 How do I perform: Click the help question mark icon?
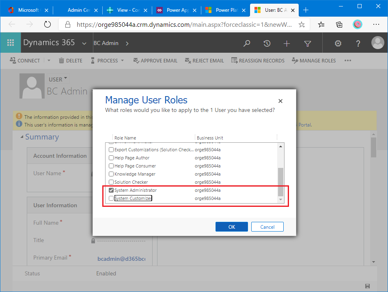[x=358, y=43]
